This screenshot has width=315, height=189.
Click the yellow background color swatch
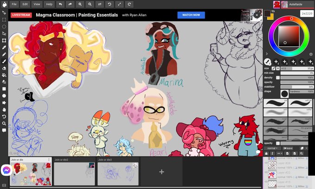[271, 17]
